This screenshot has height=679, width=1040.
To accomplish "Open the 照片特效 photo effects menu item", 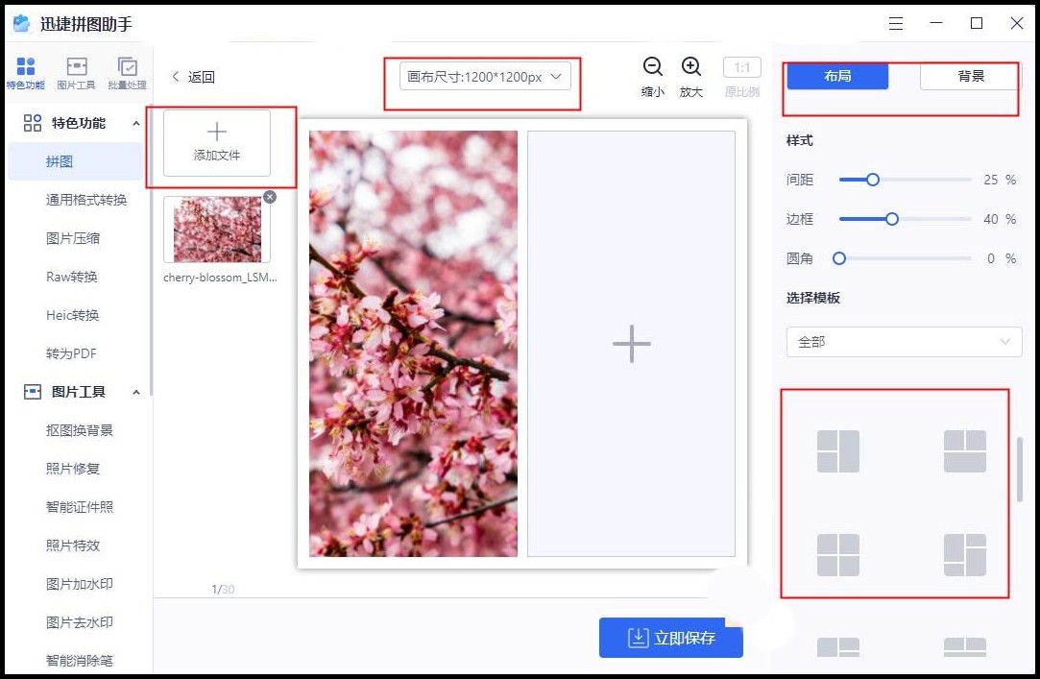I will click(x=73, y=546).
